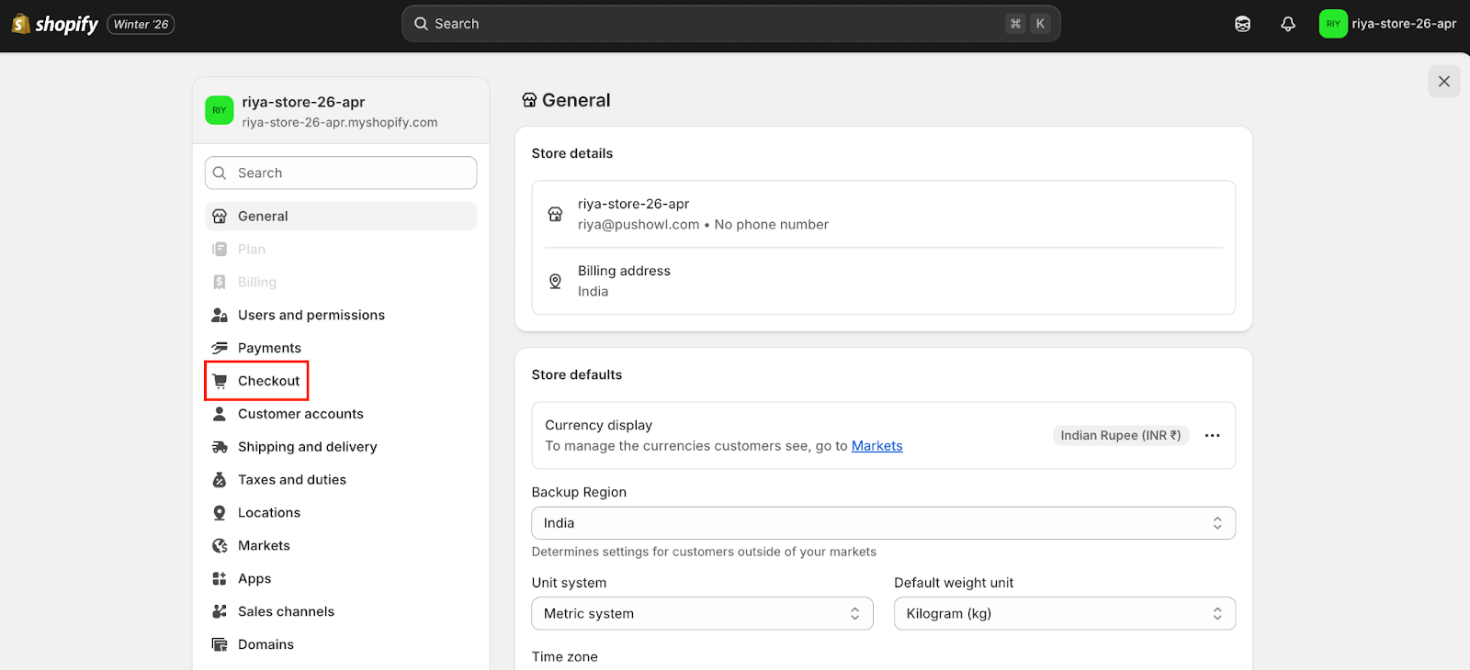
Task: Click the Taxes and duties icon
Action: pos(220,480)
